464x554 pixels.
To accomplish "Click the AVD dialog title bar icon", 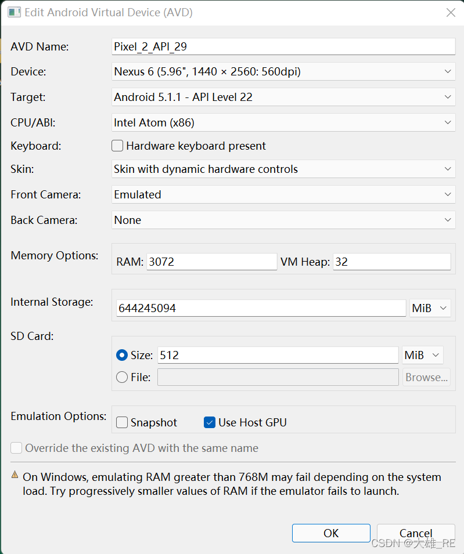I will pos(14,12).
